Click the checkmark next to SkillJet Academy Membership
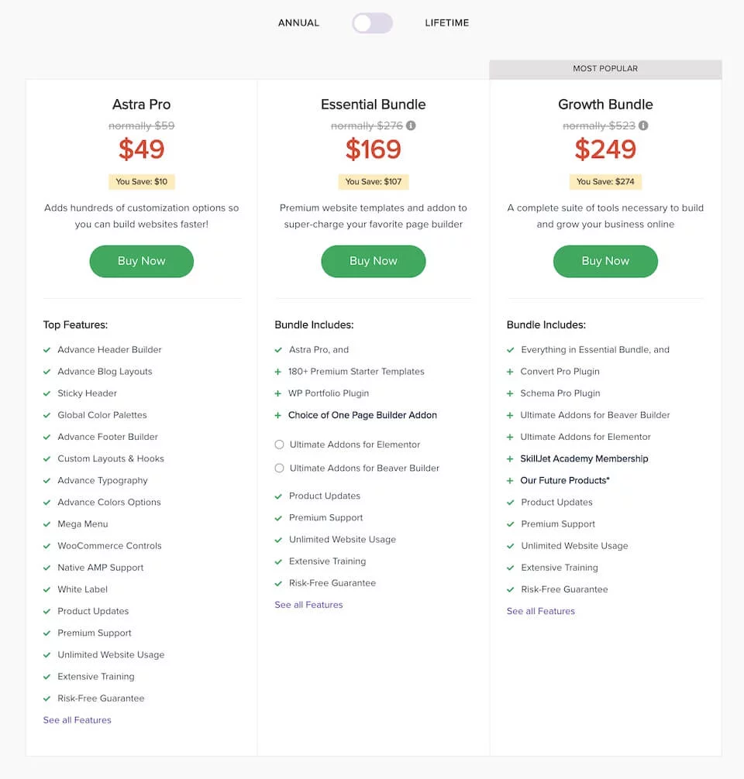The image size is (744, 779). [x=511, y=458]
